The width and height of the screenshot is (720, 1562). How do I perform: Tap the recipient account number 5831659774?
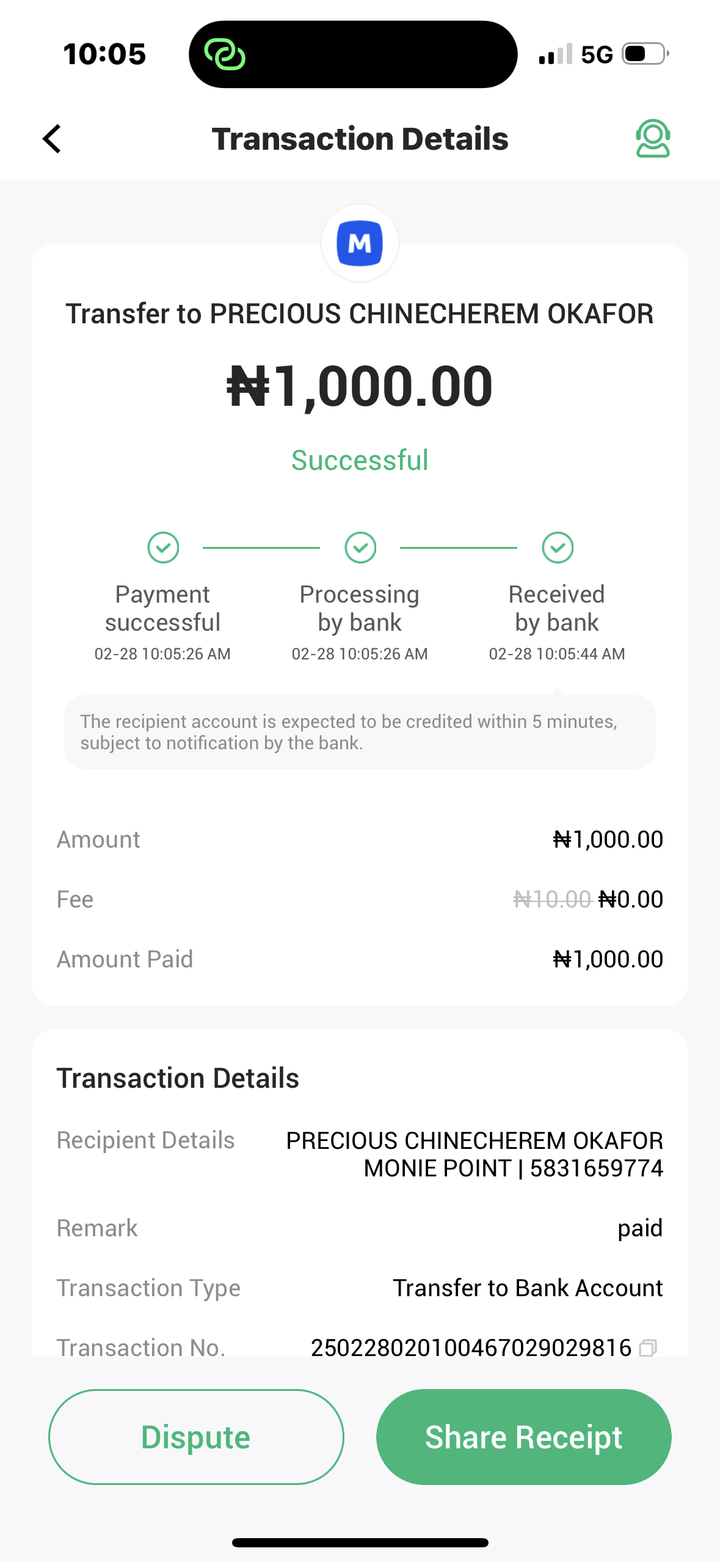(x=596, y=1168)
